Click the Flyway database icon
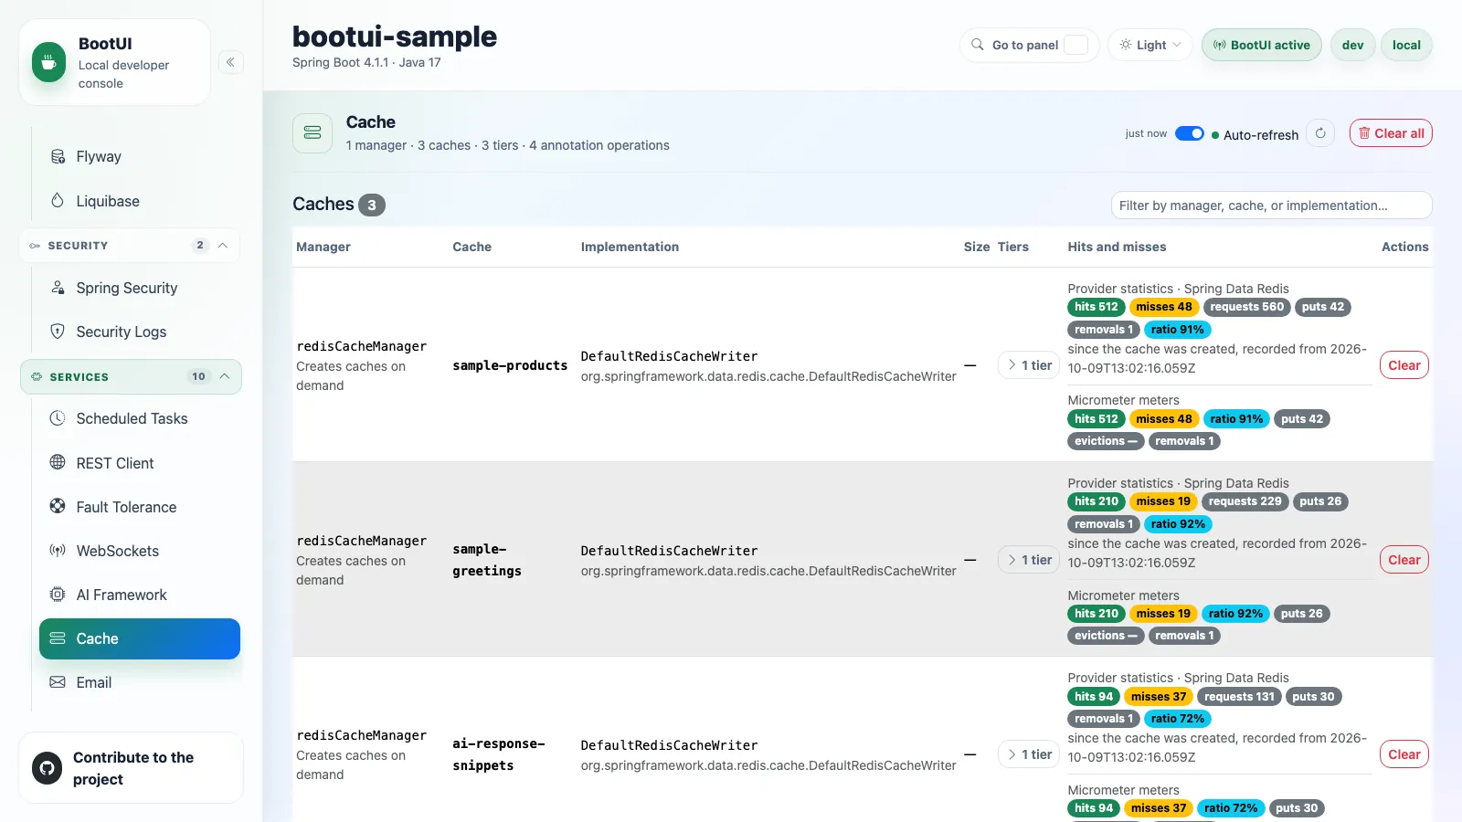 pos(58,156)
